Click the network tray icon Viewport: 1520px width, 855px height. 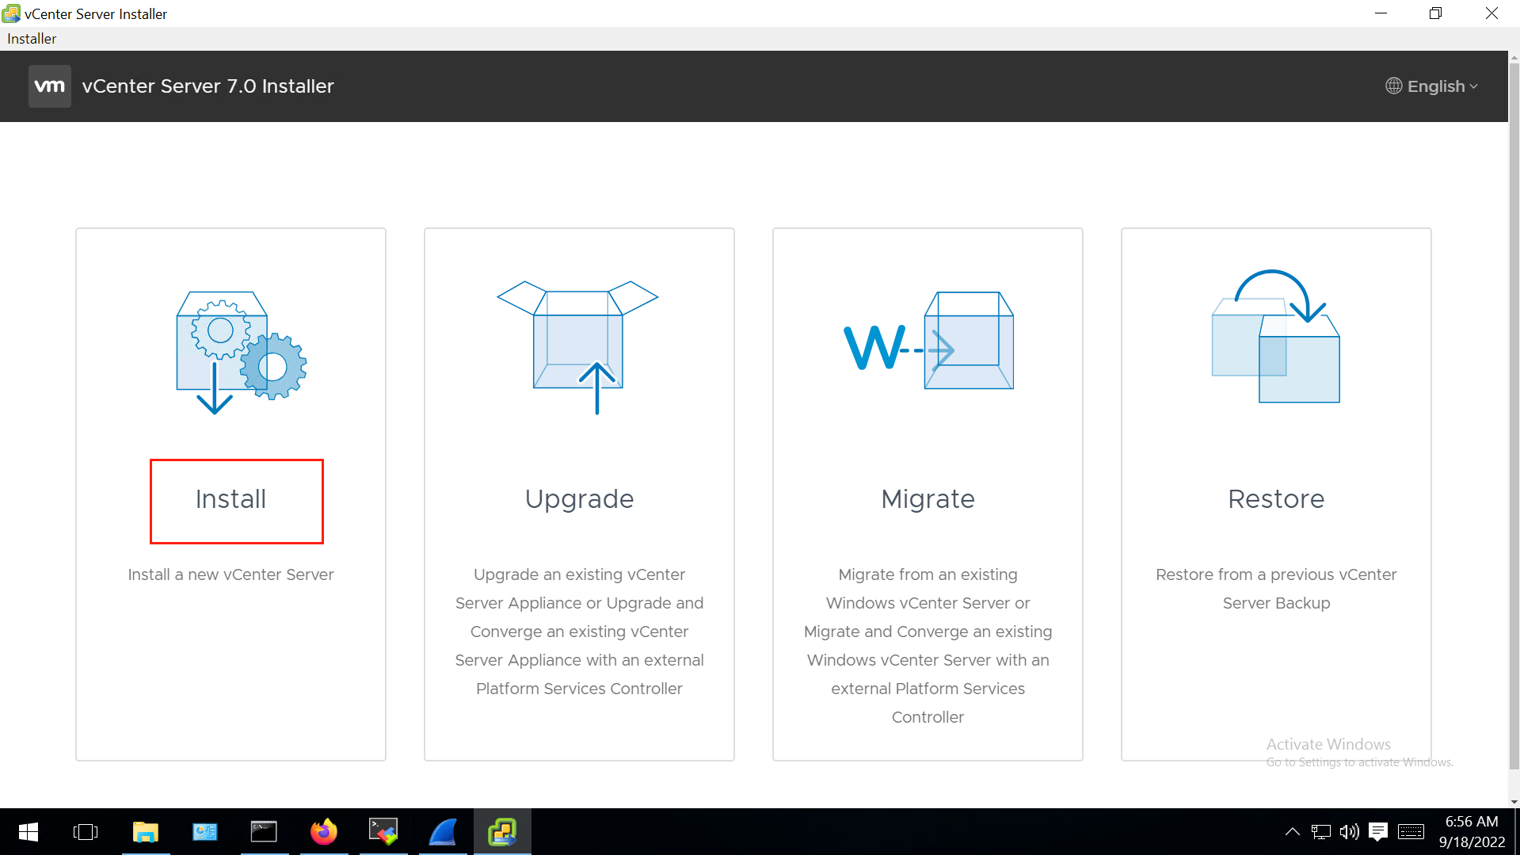pyautogui.click(x=1320, y=831)
